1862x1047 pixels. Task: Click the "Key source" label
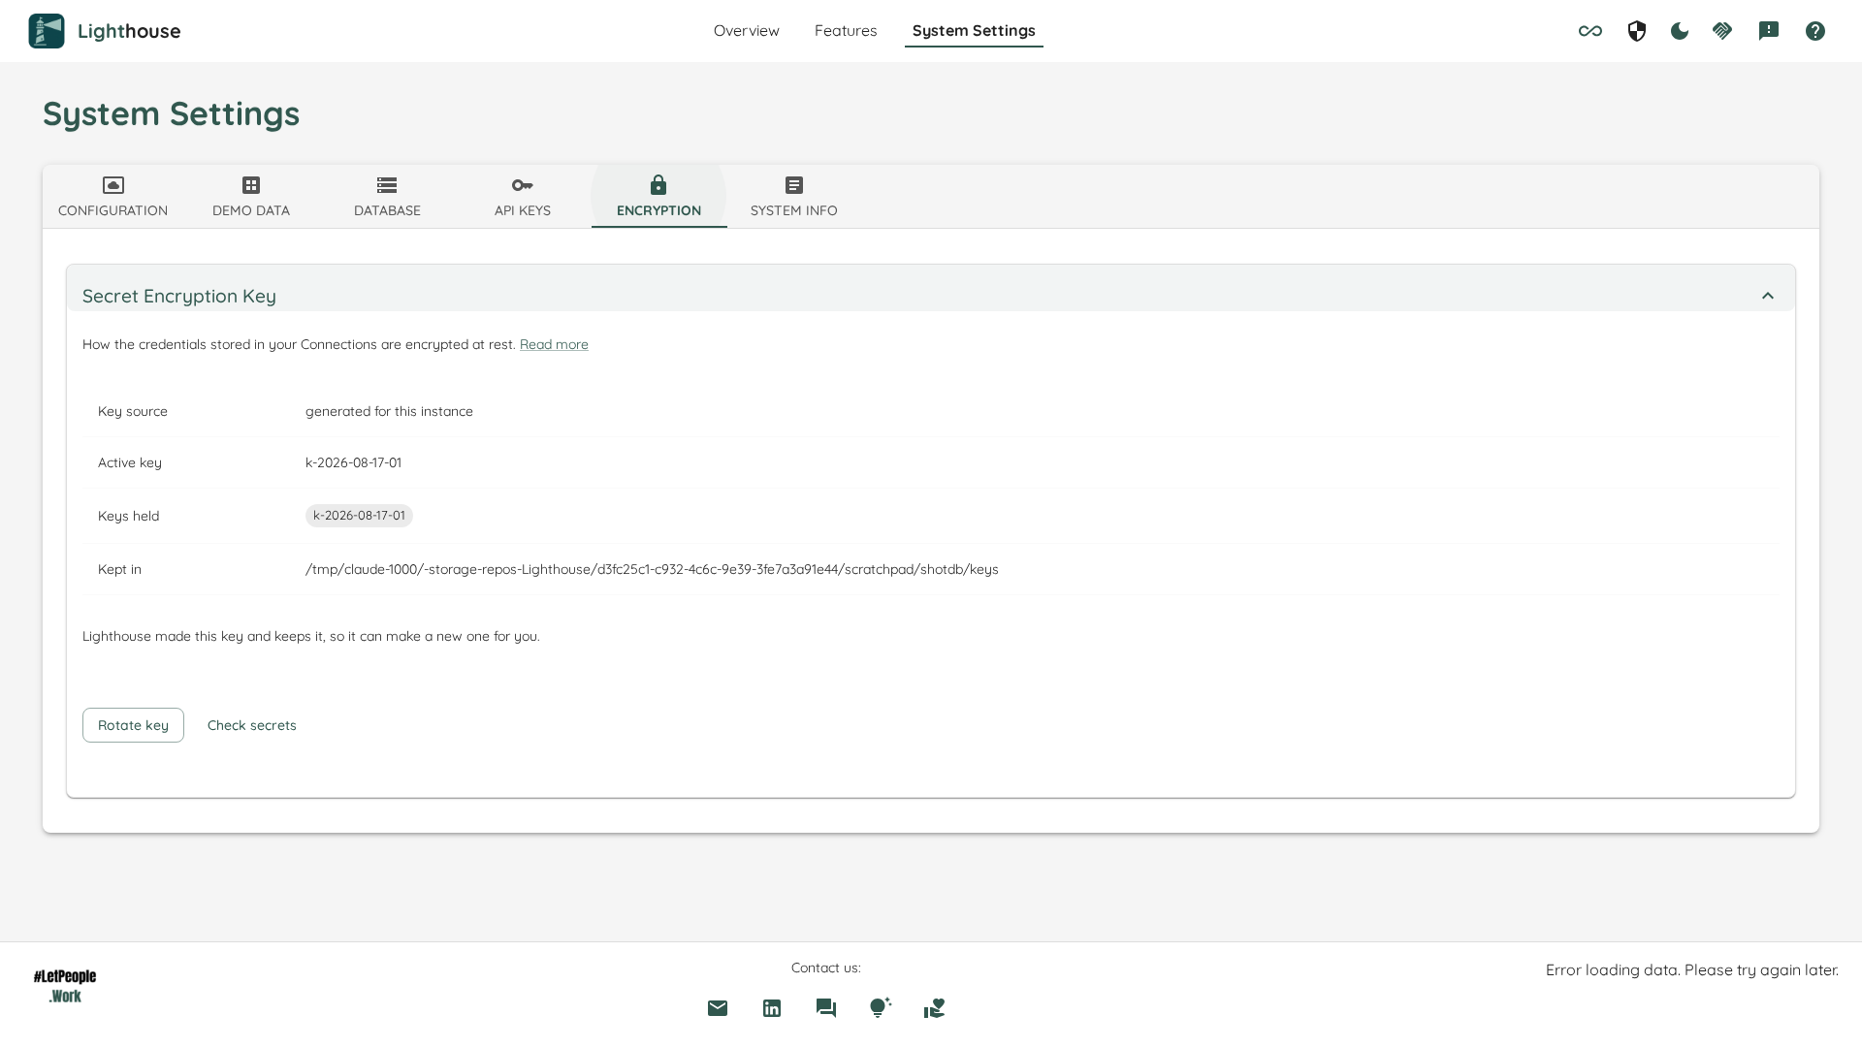pos(133,411)
